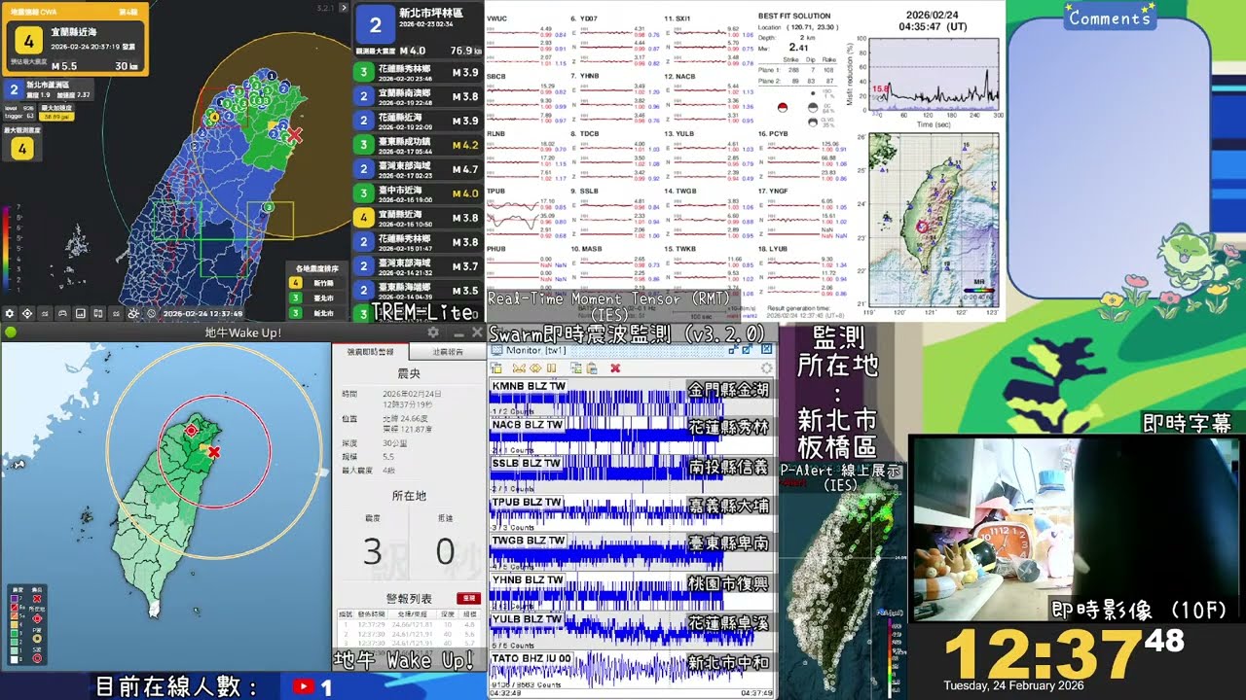Select the 花蓮縣秀林鄉 M3.9 report
The height and width of the screenshot is (700, 1246).
point(419,72)
